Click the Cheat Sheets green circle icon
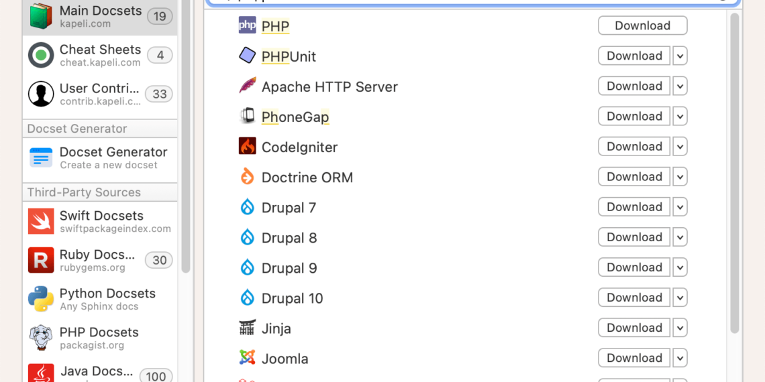The image size is (765, 382). click(x=41, y=55)
